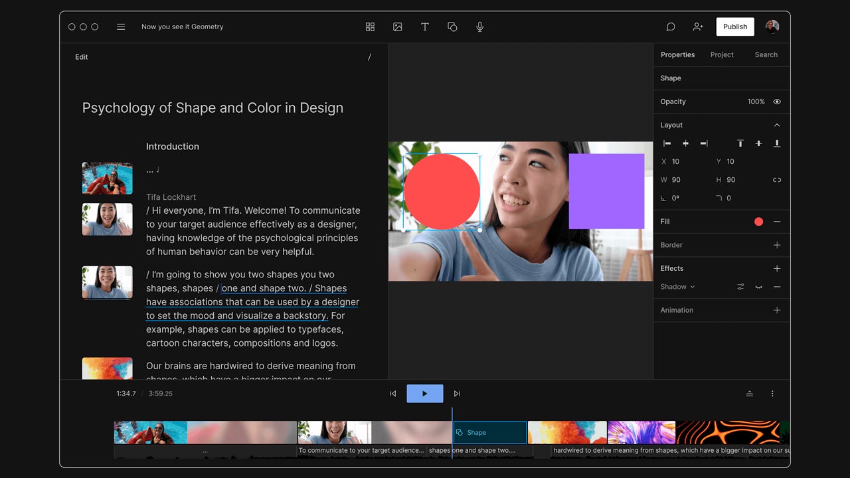Open the hamburger menu
The width and height of the screenshot is (850, 478).
tap(121, 27)
